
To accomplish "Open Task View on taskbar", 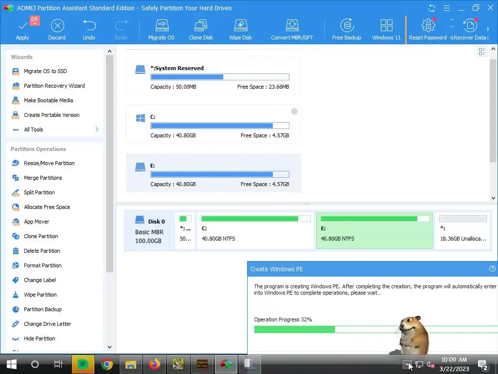I will coord(58,364).
